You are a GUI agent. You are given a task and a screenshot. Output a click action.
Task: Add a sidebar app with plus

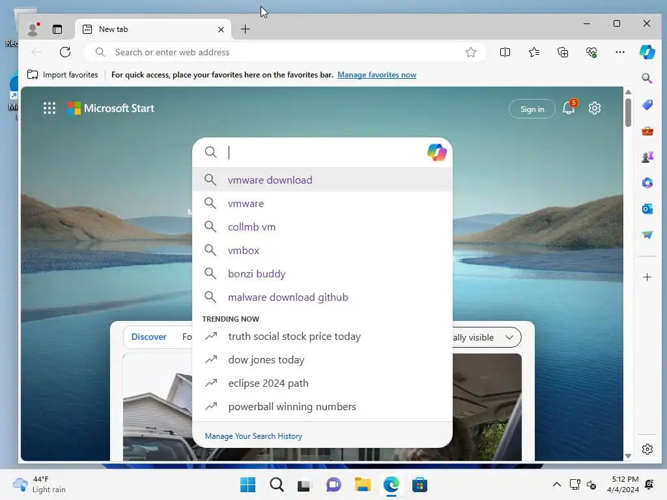point(647,277)
